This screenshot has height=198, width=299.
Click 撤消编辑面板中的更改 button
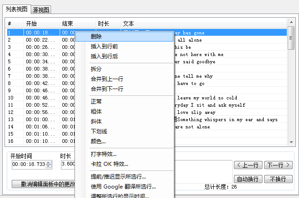[43, 184]
